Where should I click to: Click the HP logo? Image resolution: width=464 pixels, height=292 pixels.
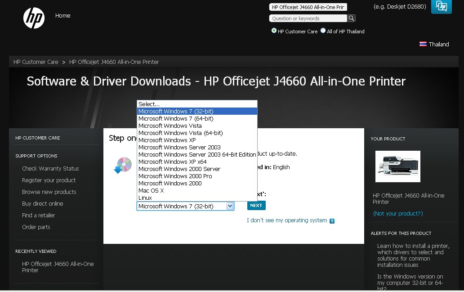coord(34,18)
